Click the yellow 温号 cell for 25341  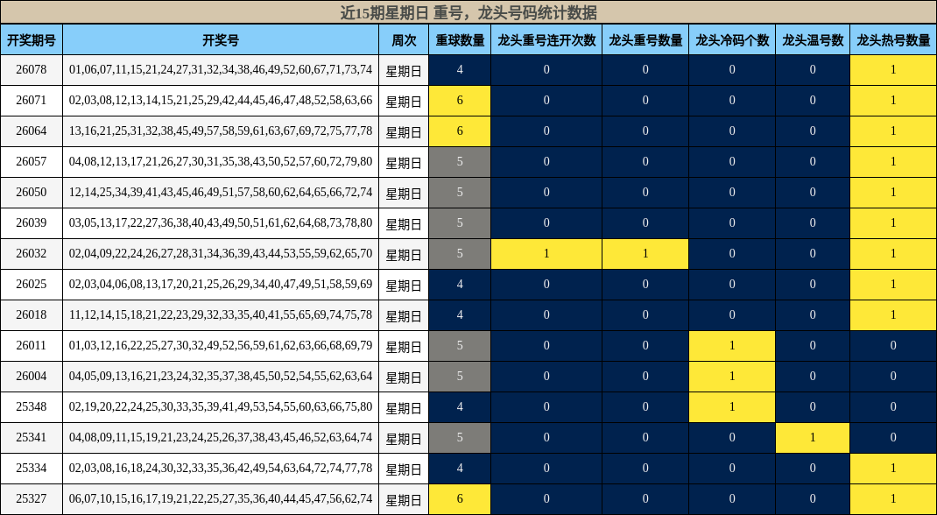click(x=812, y=437)
